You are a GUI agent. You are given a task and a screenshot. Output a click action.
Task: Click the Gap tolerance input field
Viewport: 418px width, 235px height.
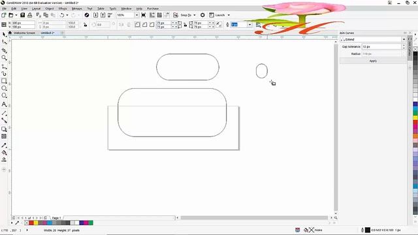(381, 46)
